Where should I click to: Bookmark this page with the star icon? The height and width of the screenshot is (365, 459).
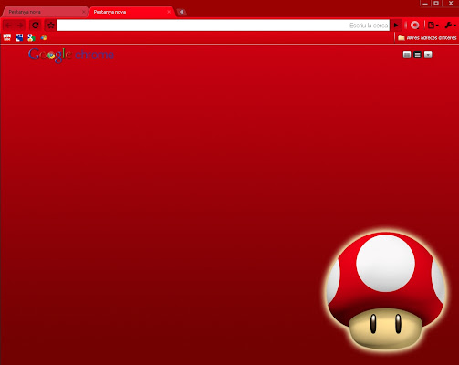(x=50, y=26)
